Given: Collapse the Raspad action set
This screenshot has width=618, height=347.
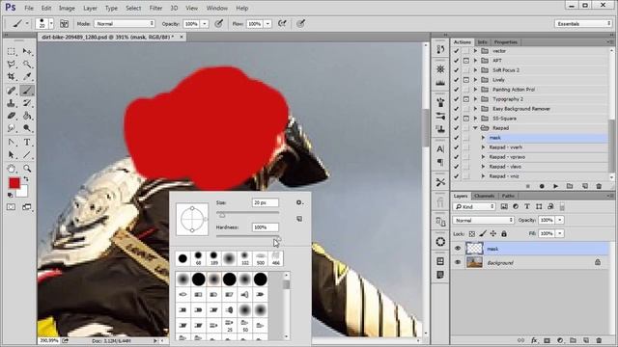Looking at the screenshot, I should pyautogui.click(x=475, y=128).
